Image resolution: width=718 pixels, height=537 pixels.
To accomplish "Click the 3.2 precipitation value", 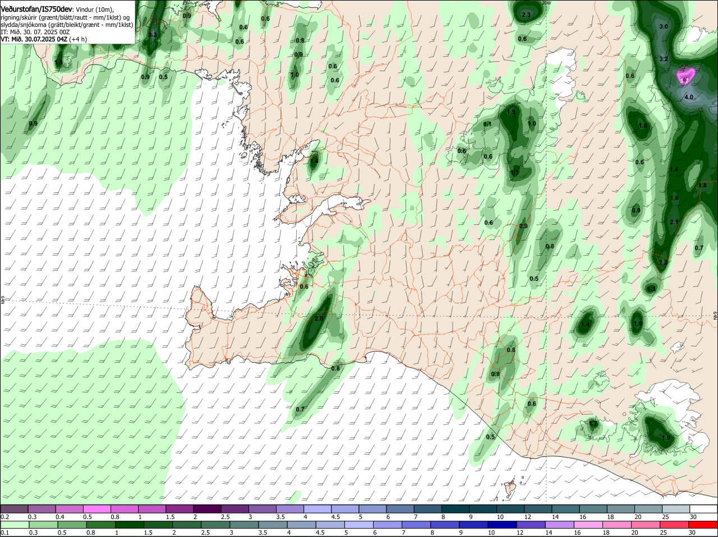I will [664, 59].
